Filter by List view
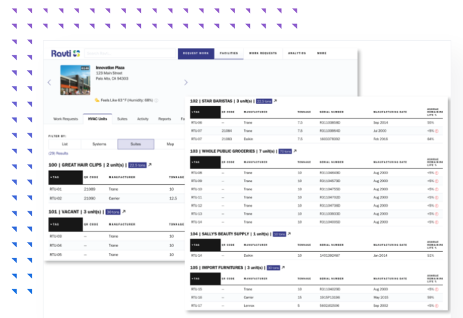Viewport: 463px width, 318px height. point(65,144)
